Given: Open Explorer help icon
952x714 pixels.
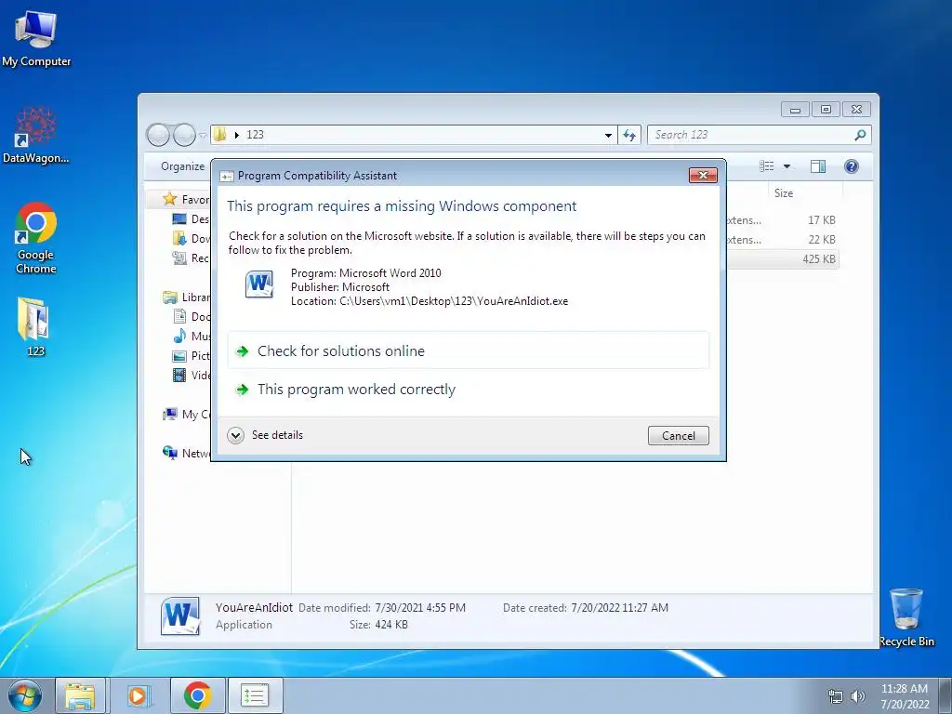Looking at the screenshot, I should (x=852, y=166).
